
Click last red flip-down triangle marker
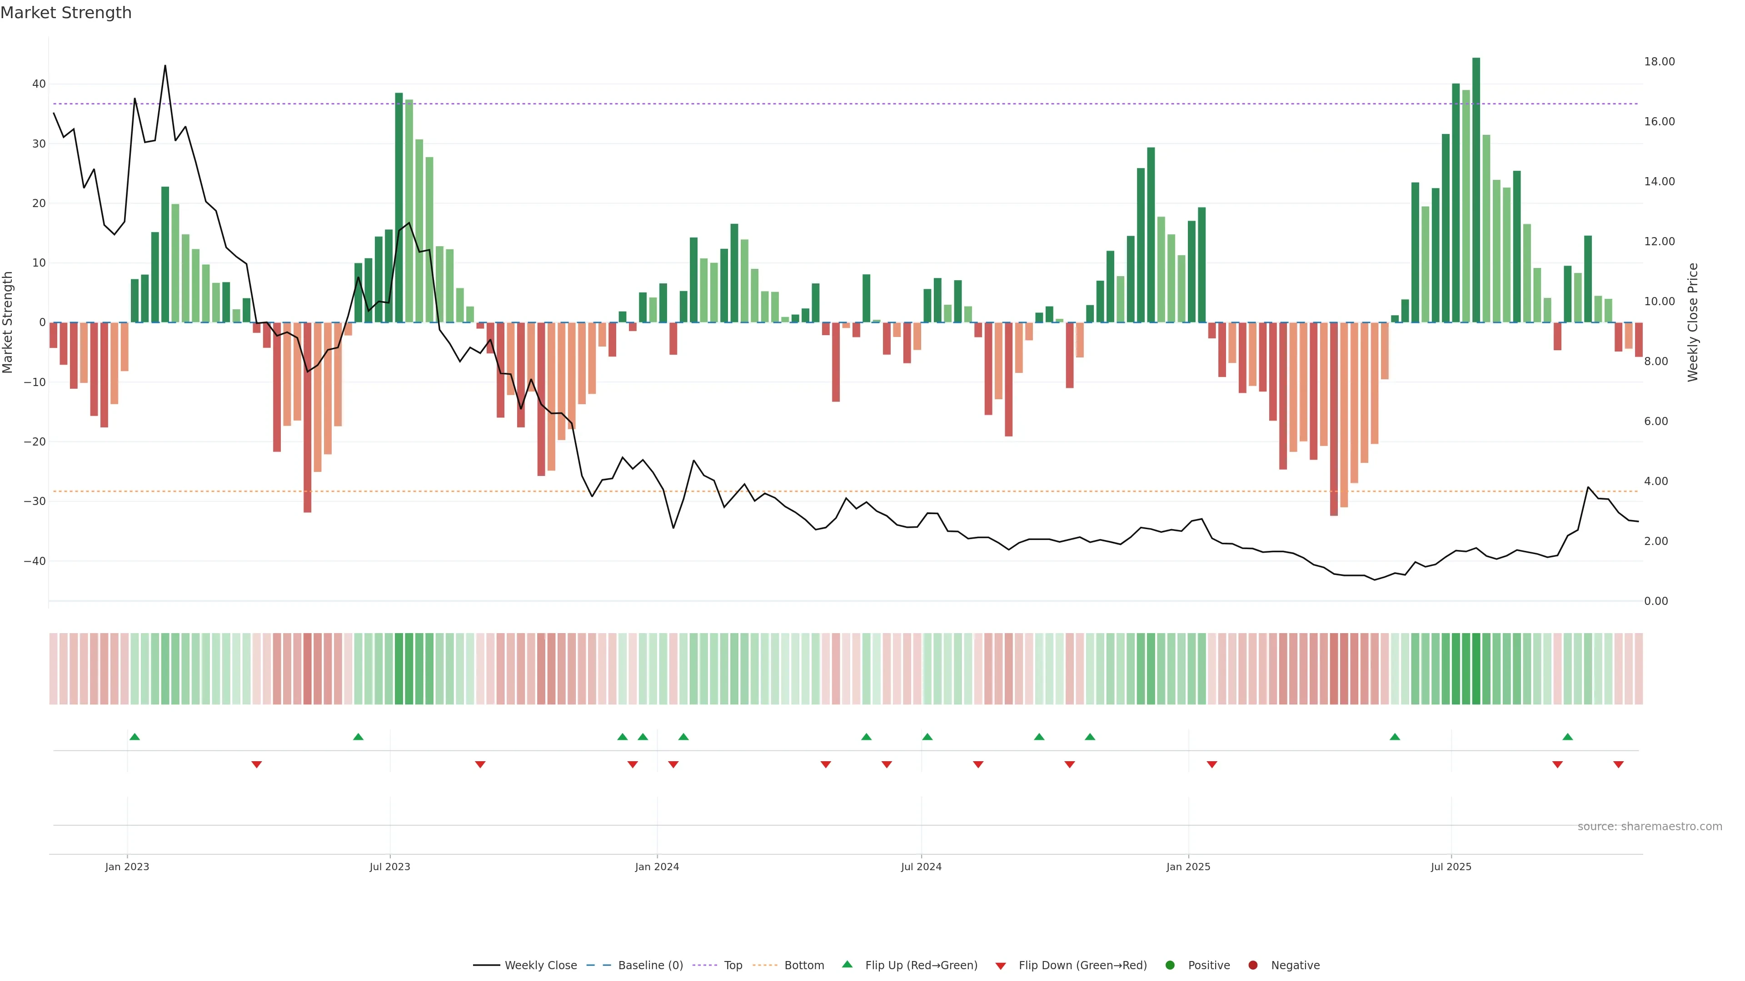[x=1618, y=764]
